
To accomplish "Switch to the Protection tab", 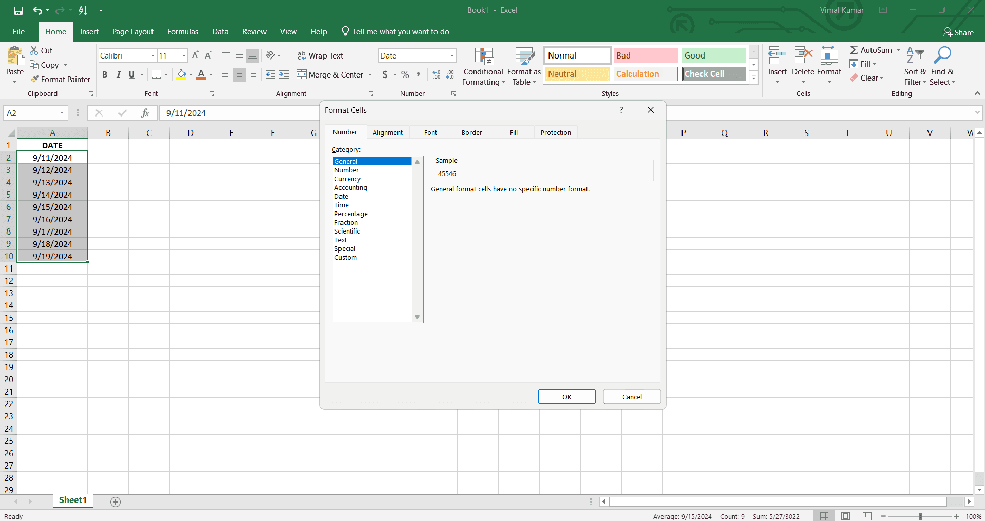I will coord(556,132).
